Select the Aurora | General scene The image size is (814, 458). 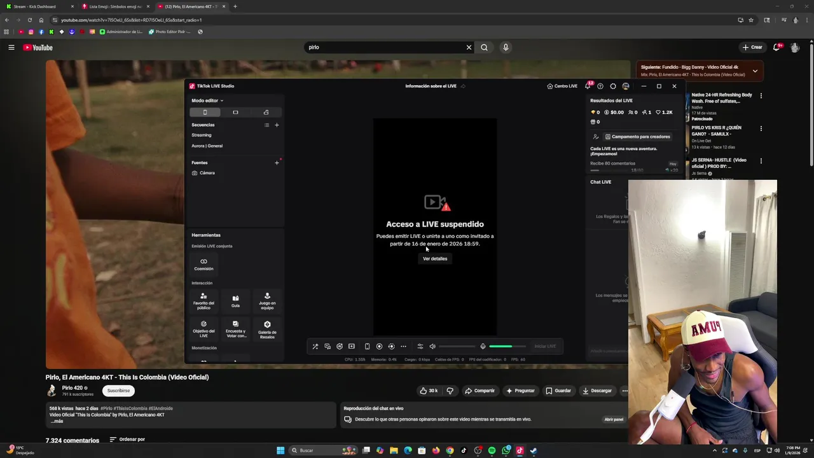pyautogui.click(x=207, y=146)
